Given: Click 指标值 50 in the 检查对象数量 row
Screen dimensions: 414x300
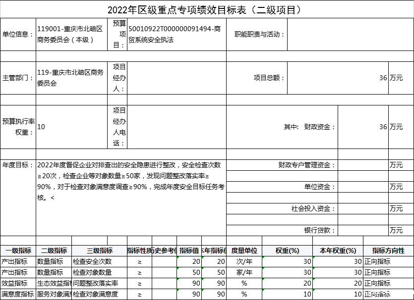Looking at the screenshot, I should (x=189, y=272).
